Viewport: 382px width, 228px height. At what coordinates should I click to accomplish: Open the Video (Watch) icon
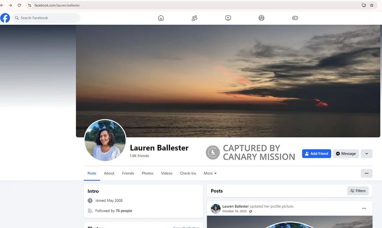point(228,18)
